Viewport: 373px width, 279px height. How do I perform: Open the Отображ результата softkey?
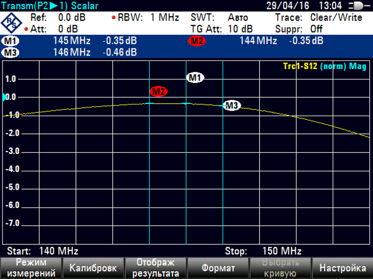[x=156, y=268]
